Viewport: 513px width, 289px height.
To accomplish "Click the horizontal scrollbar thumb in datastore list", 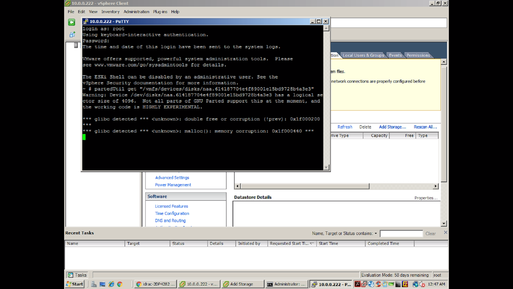I will [x=305, y=186].
